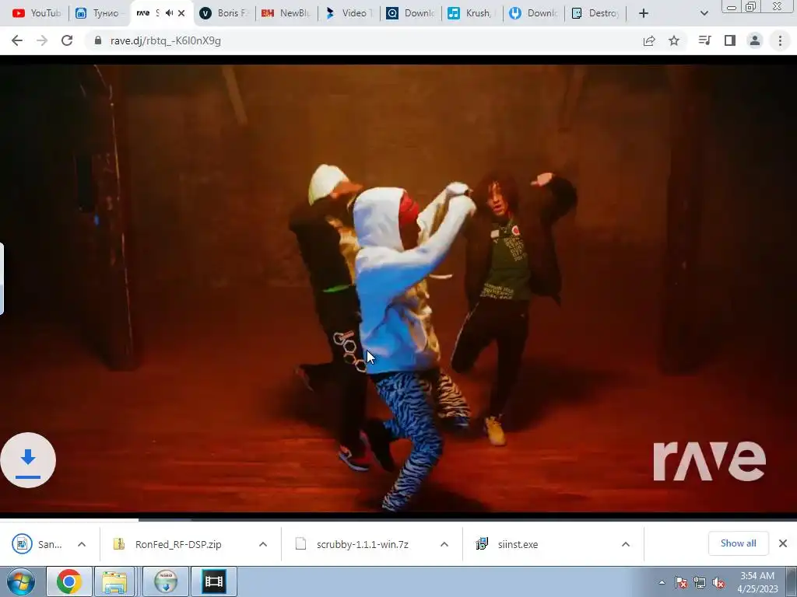Switch to the Тунио tab
The height and width of the screenshot is (597, 797).
tap(100, 13)
